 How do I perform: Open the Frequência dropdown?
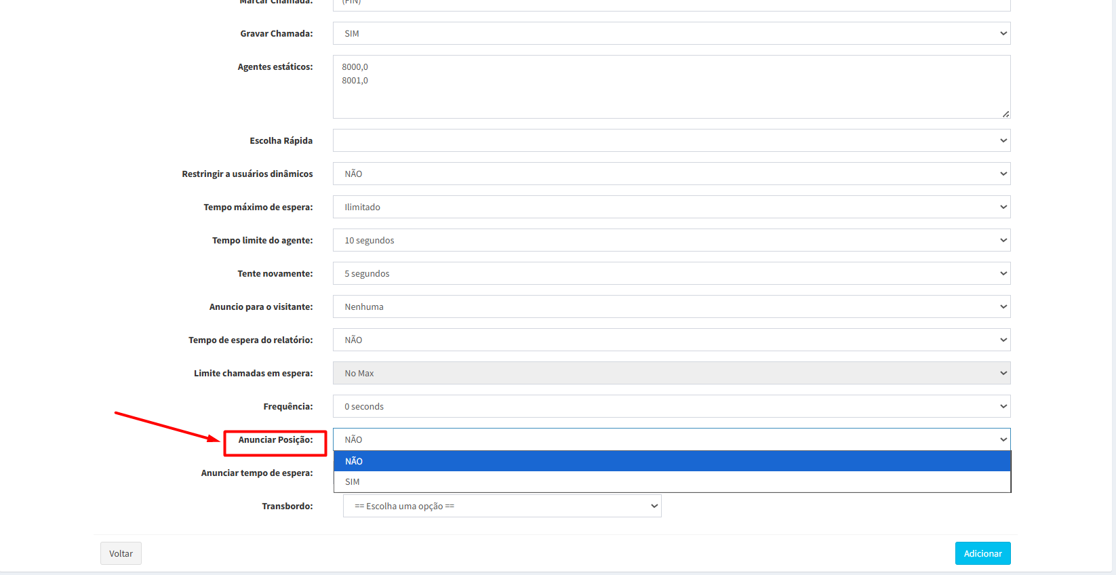point(671,406)
